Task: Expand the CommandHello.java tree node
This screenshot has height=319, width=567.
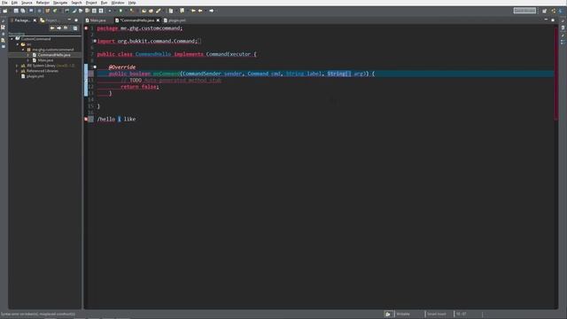Action: (28, 55)
